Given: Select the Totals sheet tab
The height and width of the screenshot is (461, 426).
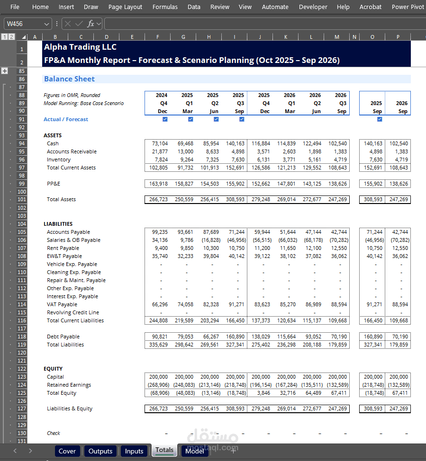Looking at the screenshot, I should tap(164, 450).
